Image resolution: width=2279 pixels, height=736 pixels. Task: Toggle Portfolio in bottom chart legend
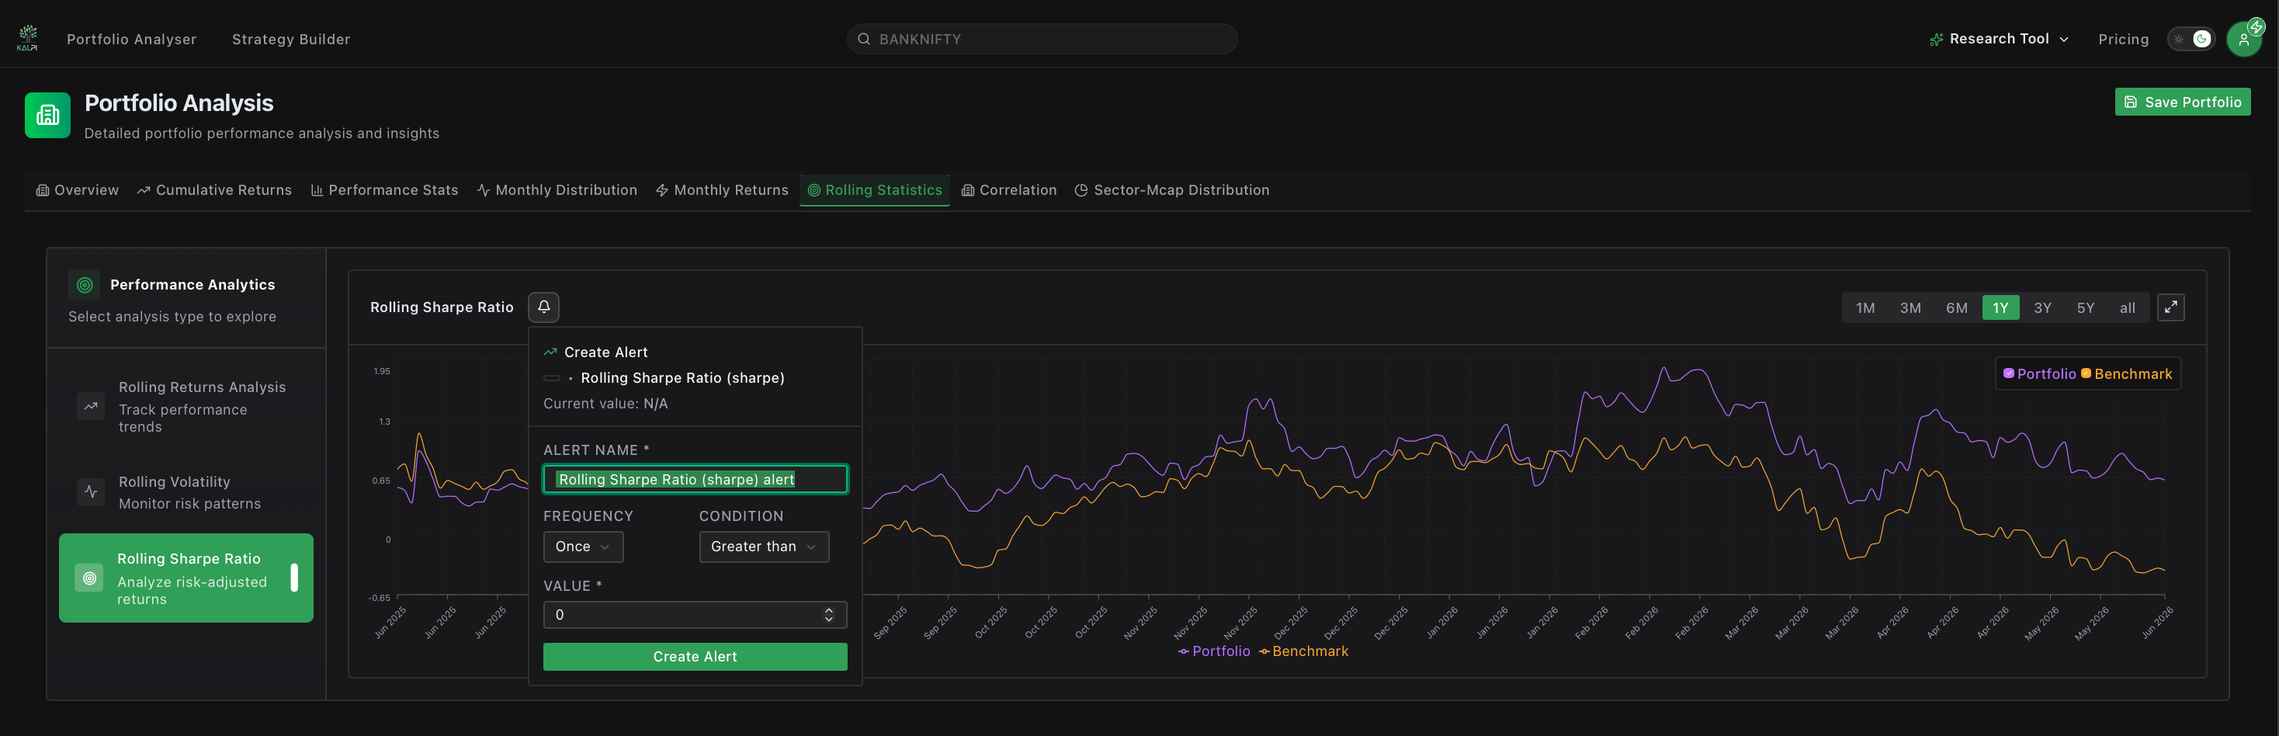1213,651
